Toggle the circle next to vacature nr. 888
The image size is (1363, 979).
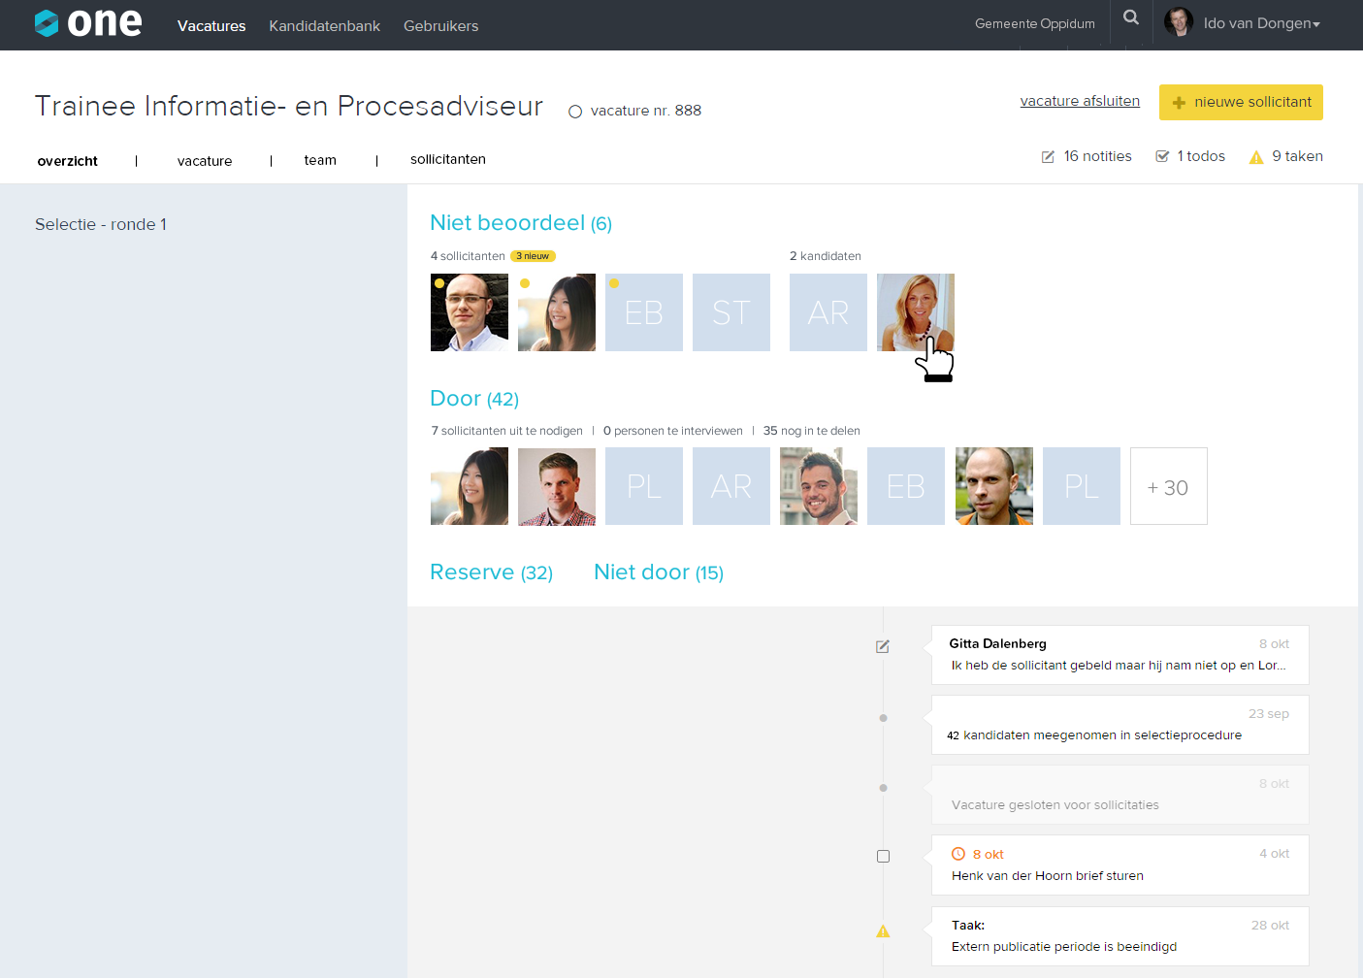pos(575,112)
